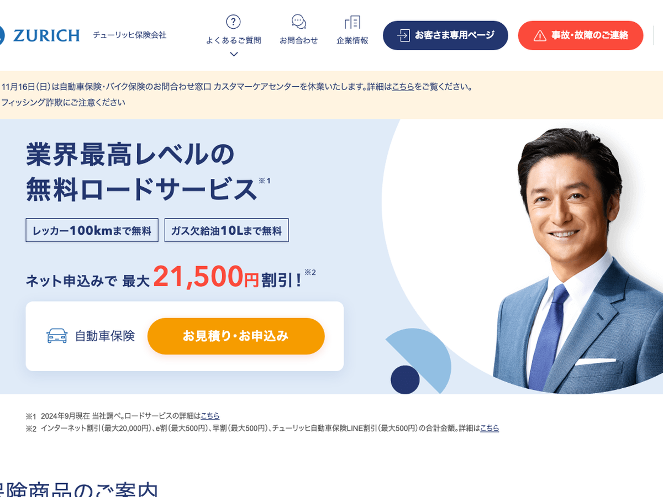Open the よくあるご質問 menu
This screenshot has height=497, width=663.
click(233, 40)
